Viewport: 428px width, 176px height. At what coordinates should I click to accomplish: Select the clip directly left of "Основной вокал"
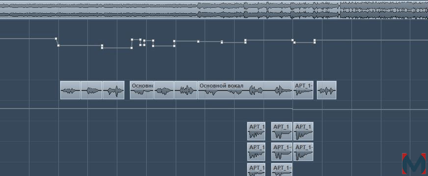186,90
